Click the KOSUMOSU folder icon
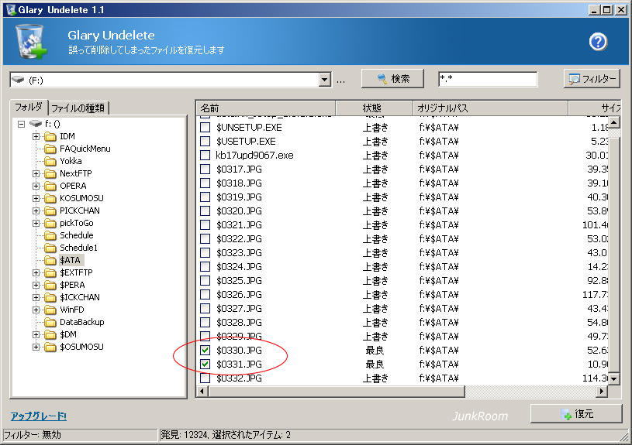Image resolution: width=632 pixels, height=445 pixels. click(x=50, y=198)
